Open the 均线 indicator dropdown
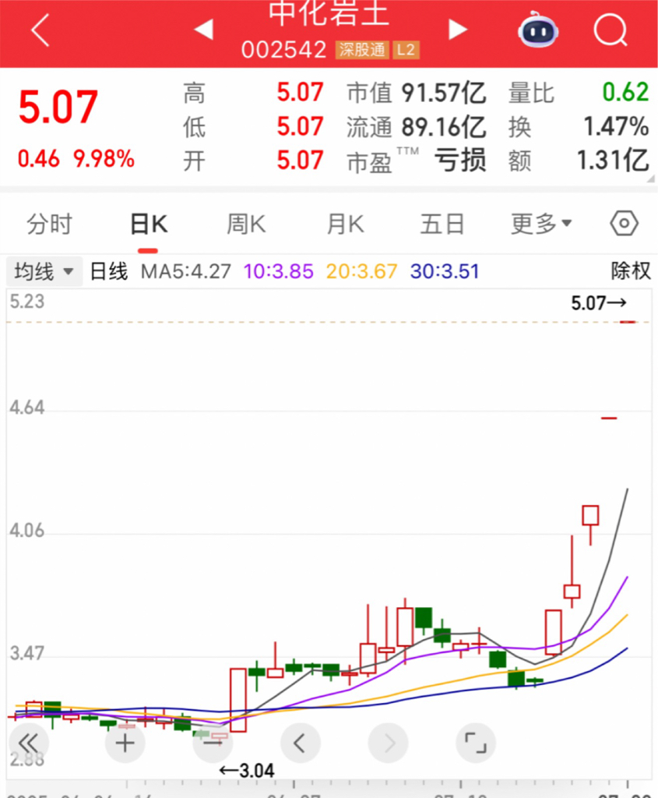The width and height of the screenshot is (658, 798). click(x=44, y=271)
